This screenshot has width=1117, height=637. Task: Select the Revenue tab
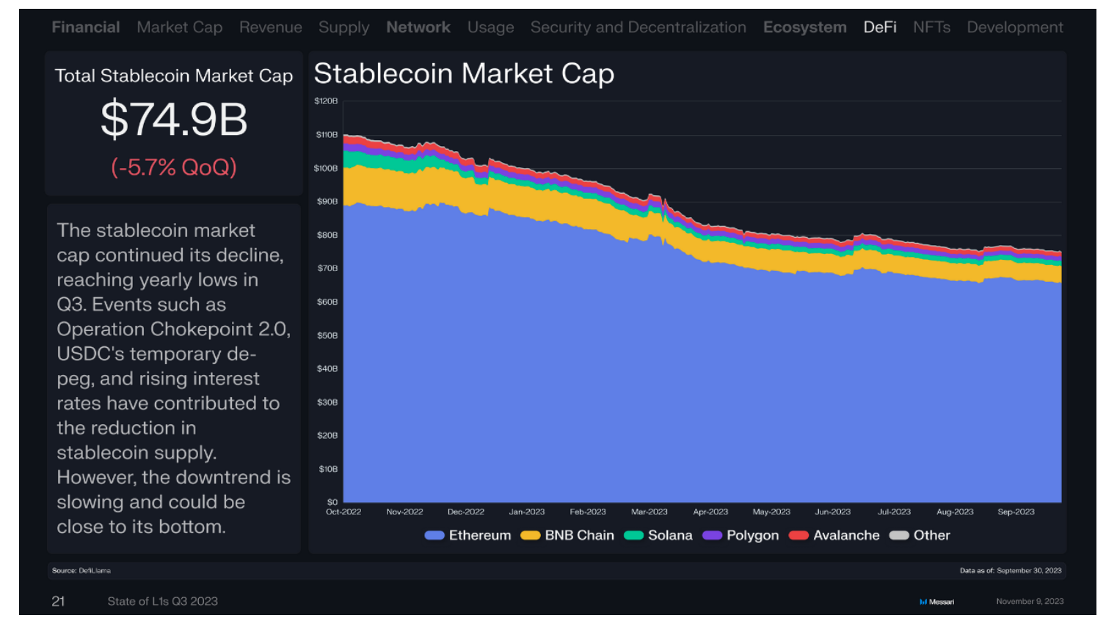click(271, 27)
